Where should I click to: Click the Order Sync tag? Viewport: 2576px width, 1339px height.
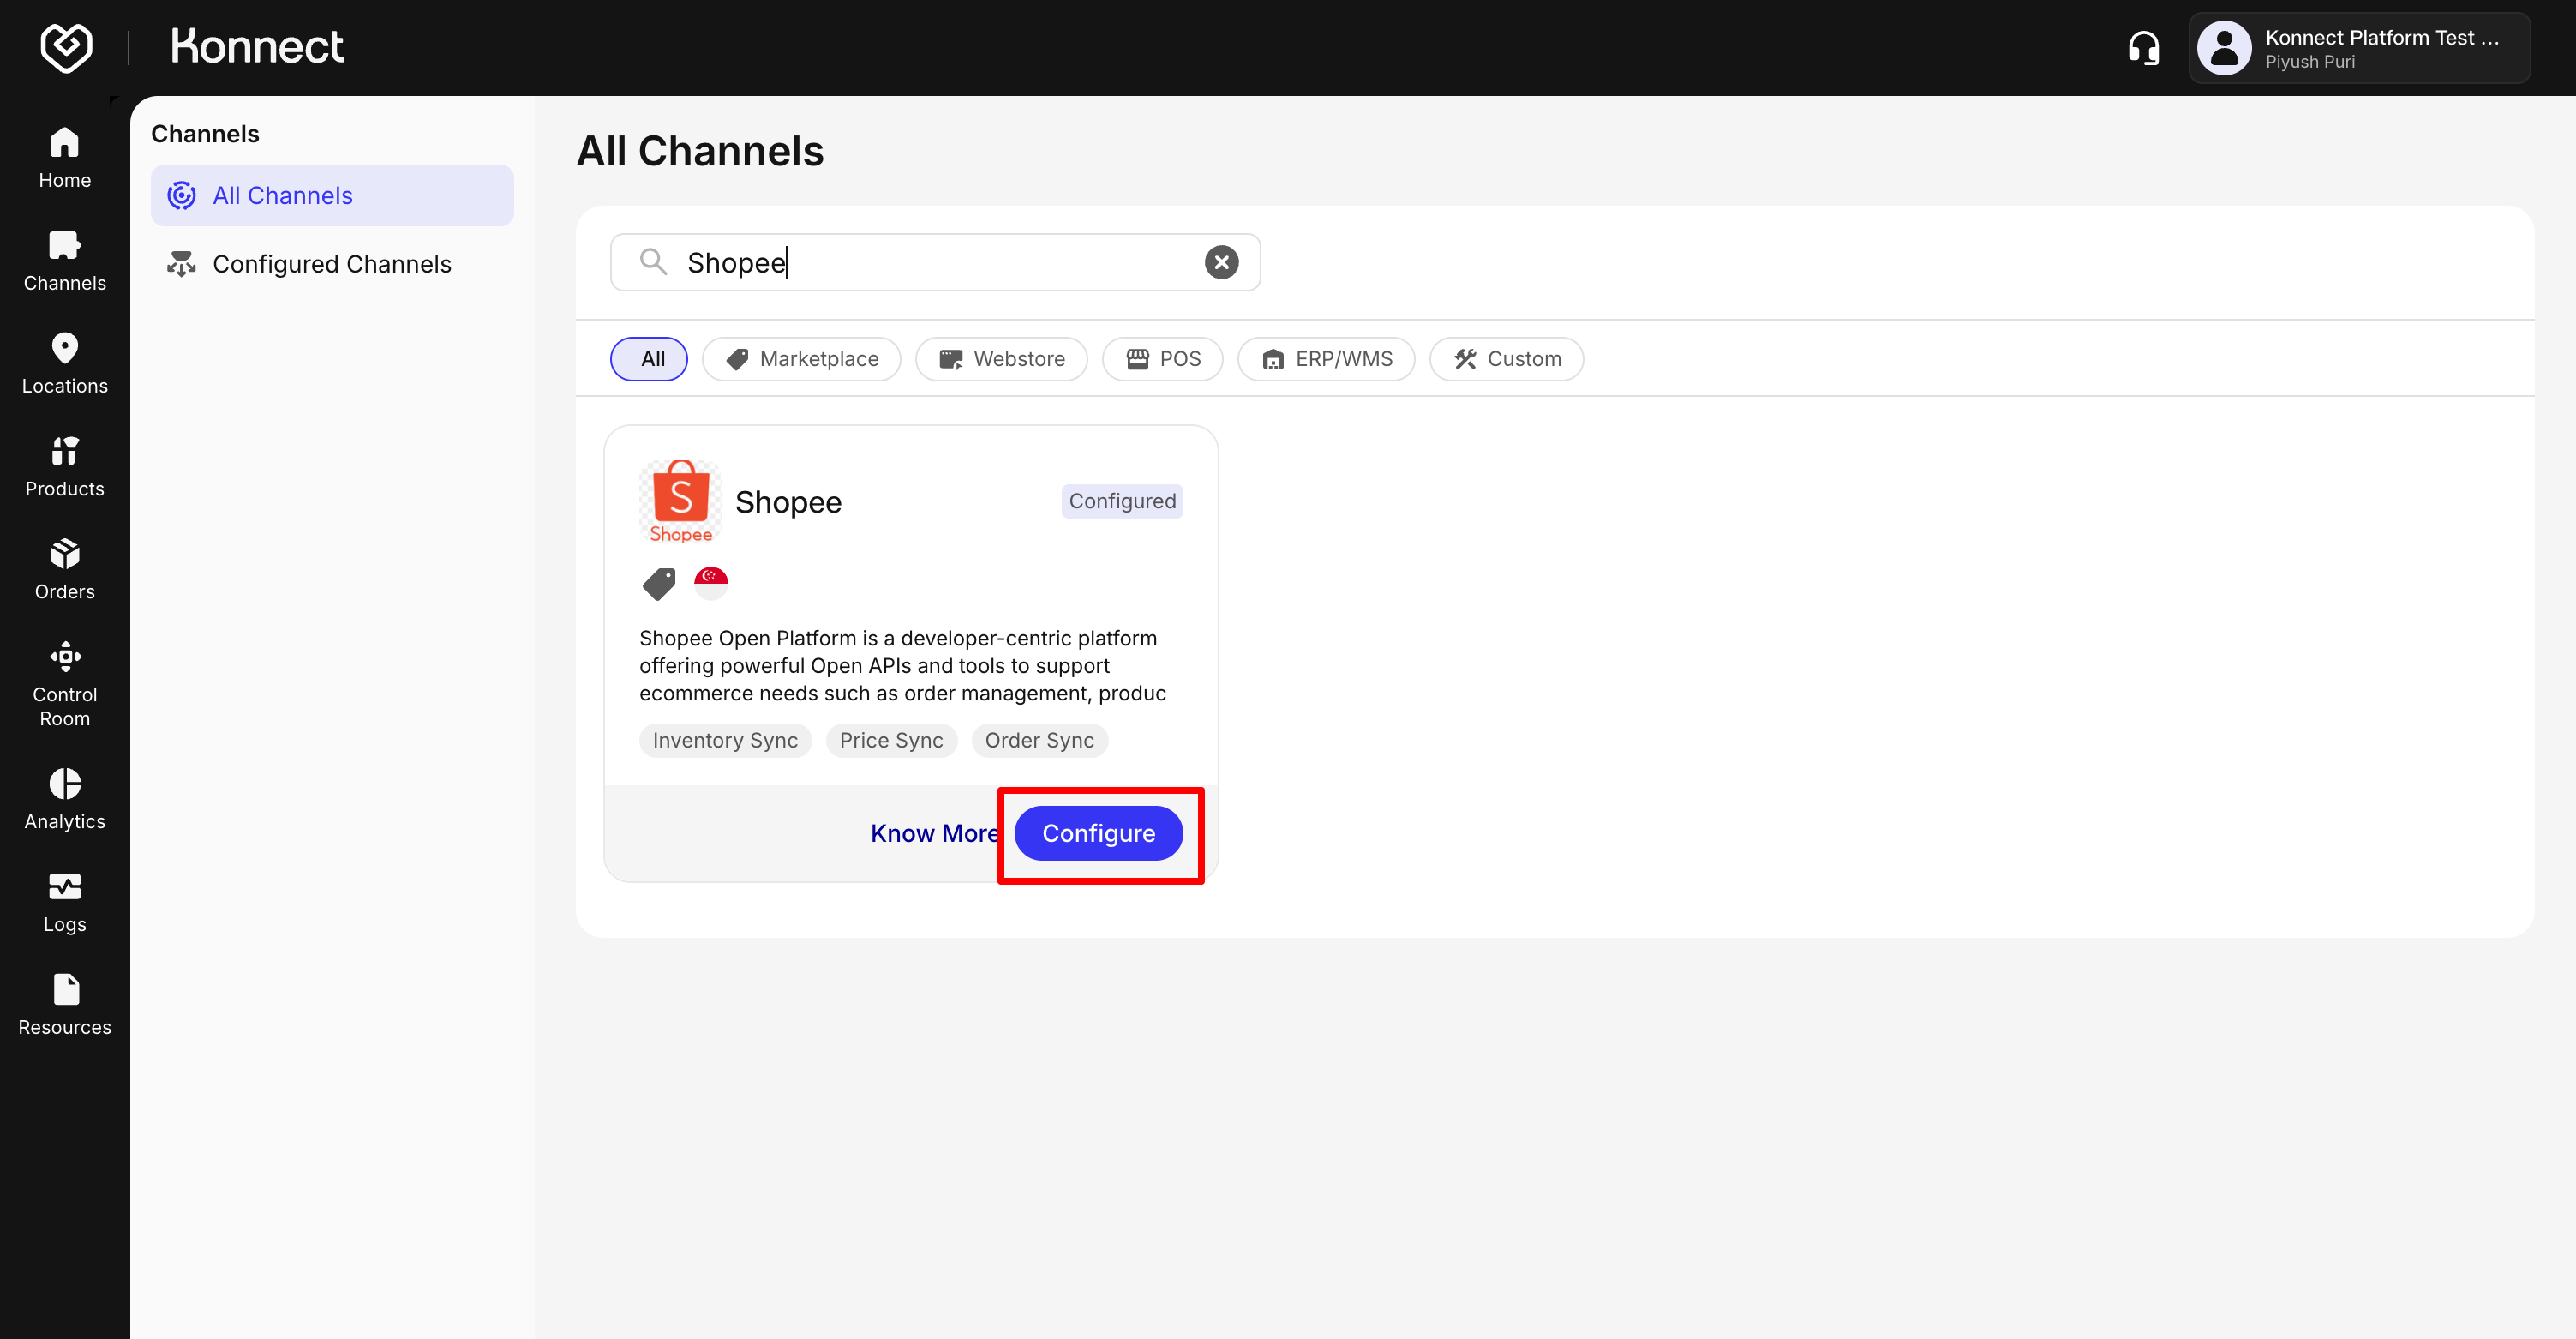pyautogui.click(x=1039, y=740)
